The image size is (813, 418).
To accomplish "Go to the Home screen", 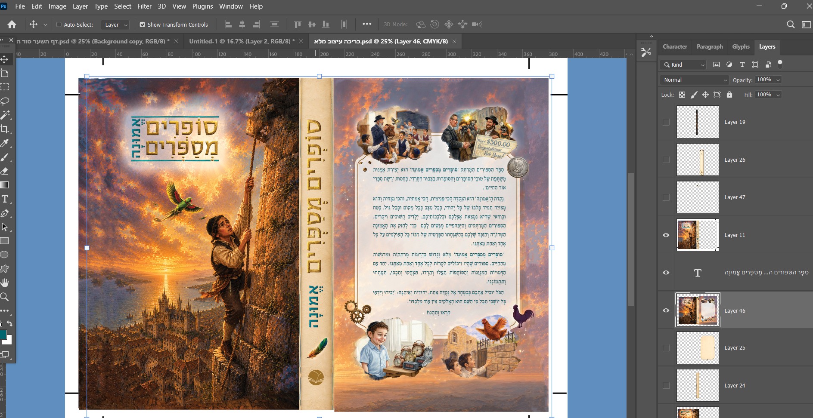I will click(x=12, y=25).
